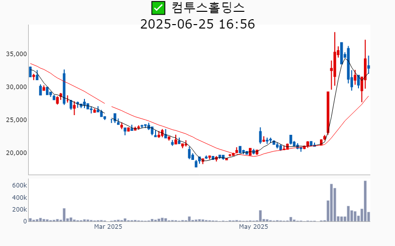The image size is (395, 246).
Task: Click the green checkmark icon beside the title
Action: 158,8
